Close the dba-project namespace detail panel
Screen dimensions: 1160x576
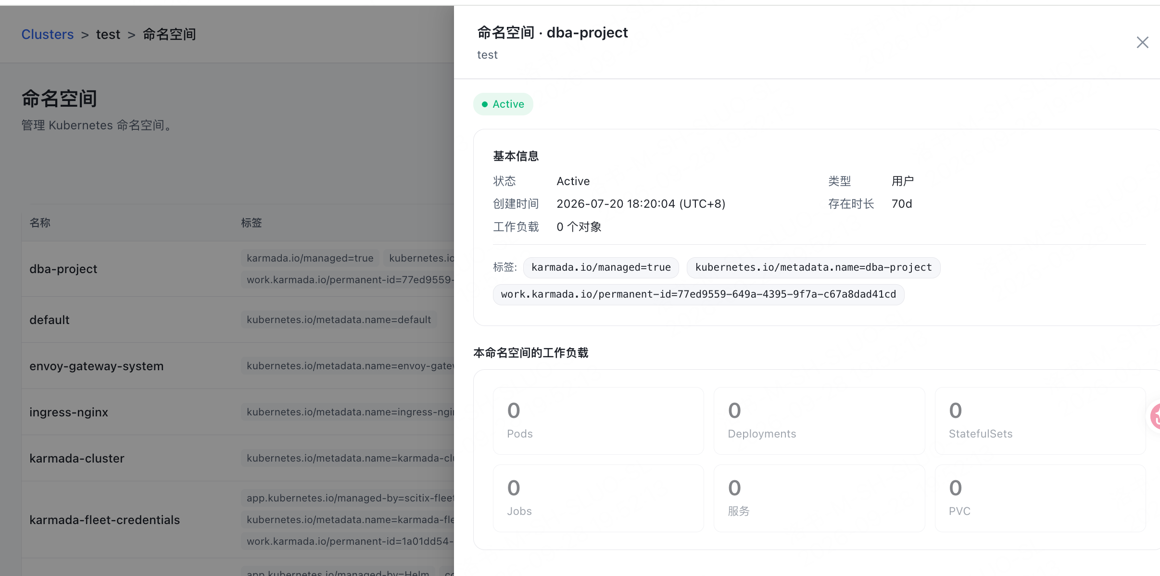(1142, 42)
